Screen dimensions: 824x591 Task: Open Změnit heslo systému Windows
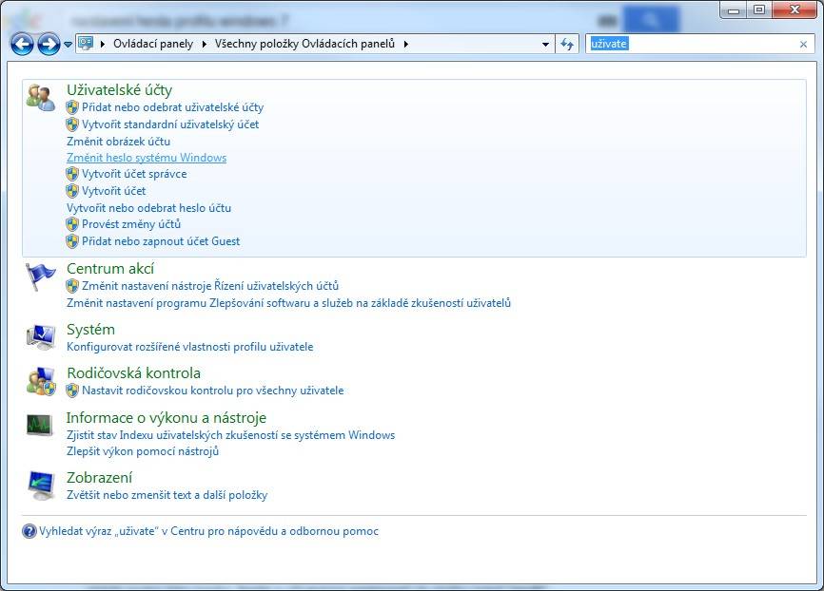pyautogui.click(x=147, y=158)
